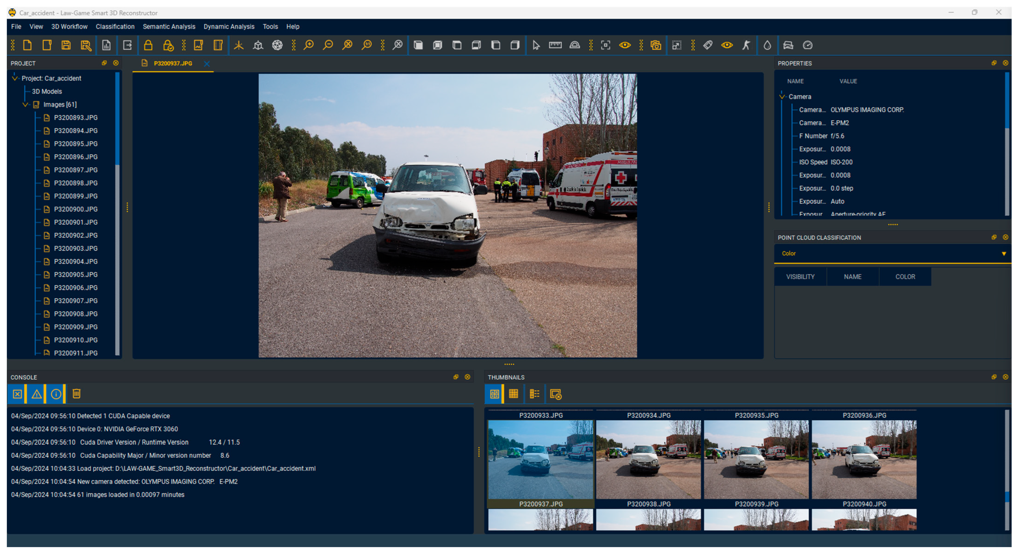Click the ruler measure distance tool
The image size is (1017, 554).
555,45
